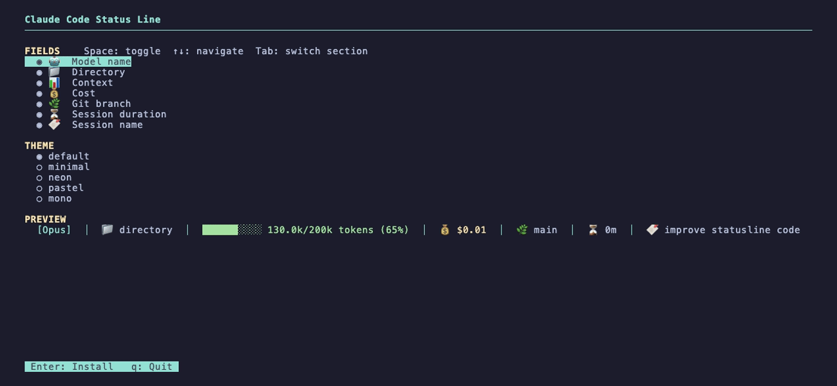Click the navigate arrows hint
This screenshot has height=386, width=837.
(x=208, y=51)
